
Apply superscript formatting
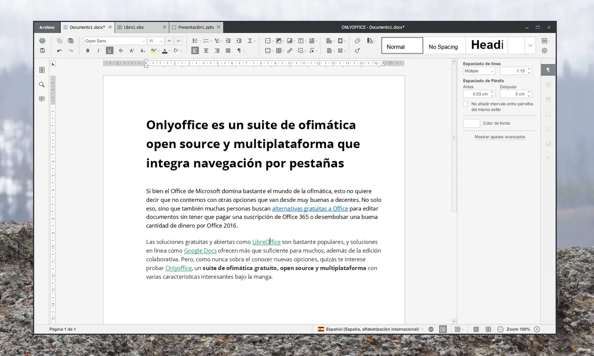tap(132, 51)
